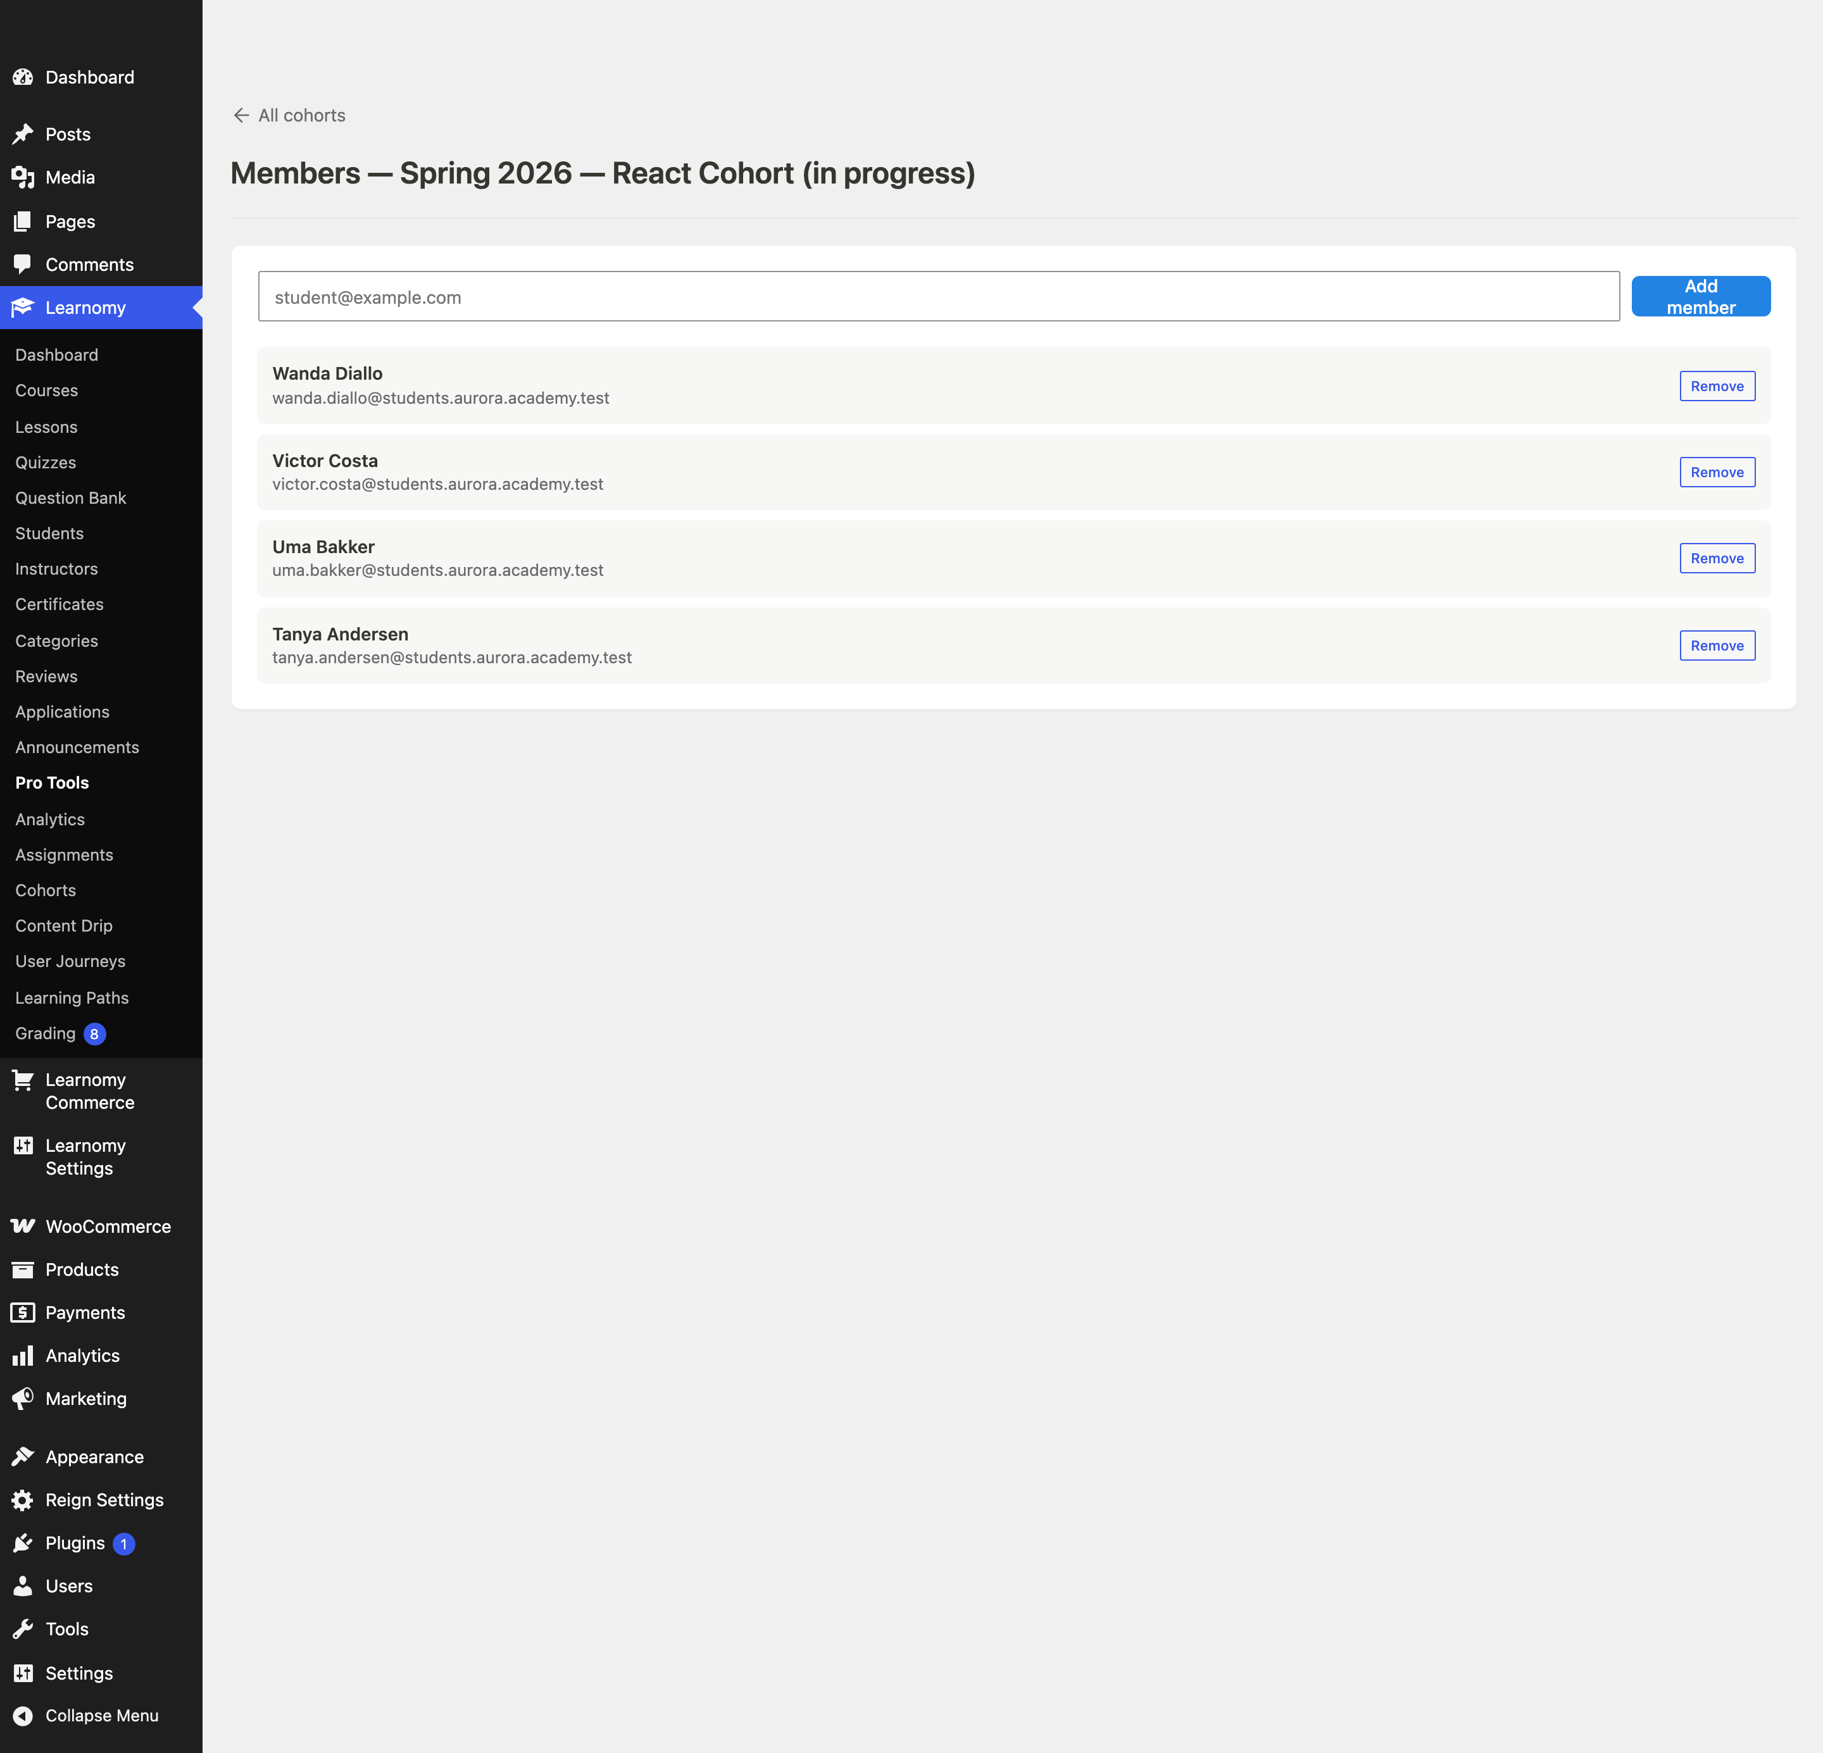Select Pro Tools in Learnomy submenu
Viewport: 1823px width, 1753px height.
pyautogui.click(x=52, y=782)
